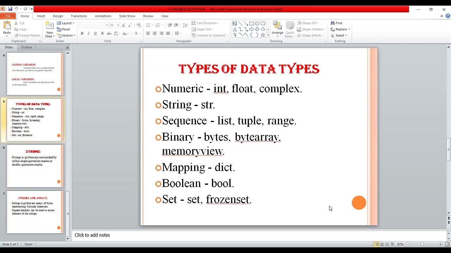Save the presentation from quick access toolbar

point(10,9)
